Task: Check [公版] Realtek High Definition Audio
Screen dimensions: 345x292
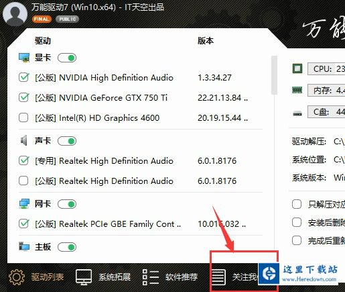Action: click(23, 181)
